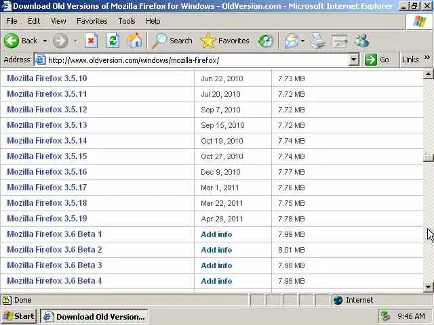Expand the Mail button dropdown arrow

302,41
